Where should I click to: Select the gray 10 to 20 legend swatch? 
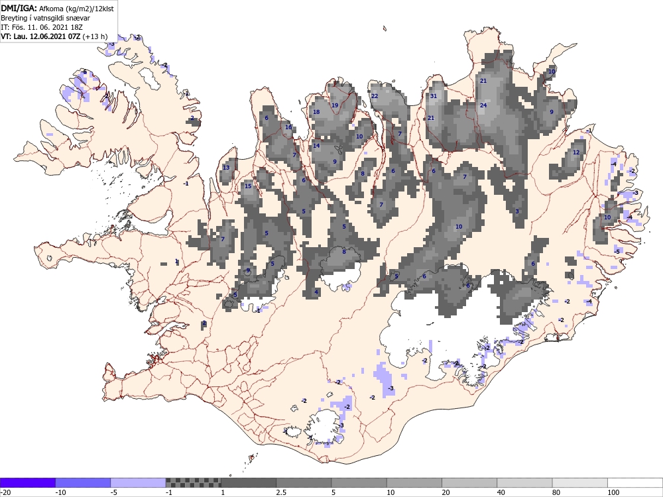414,482
